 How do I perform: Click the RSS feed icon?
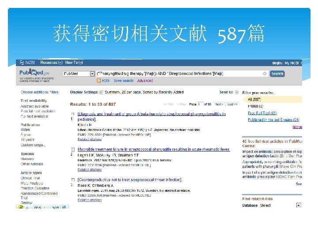click(98, 81)
